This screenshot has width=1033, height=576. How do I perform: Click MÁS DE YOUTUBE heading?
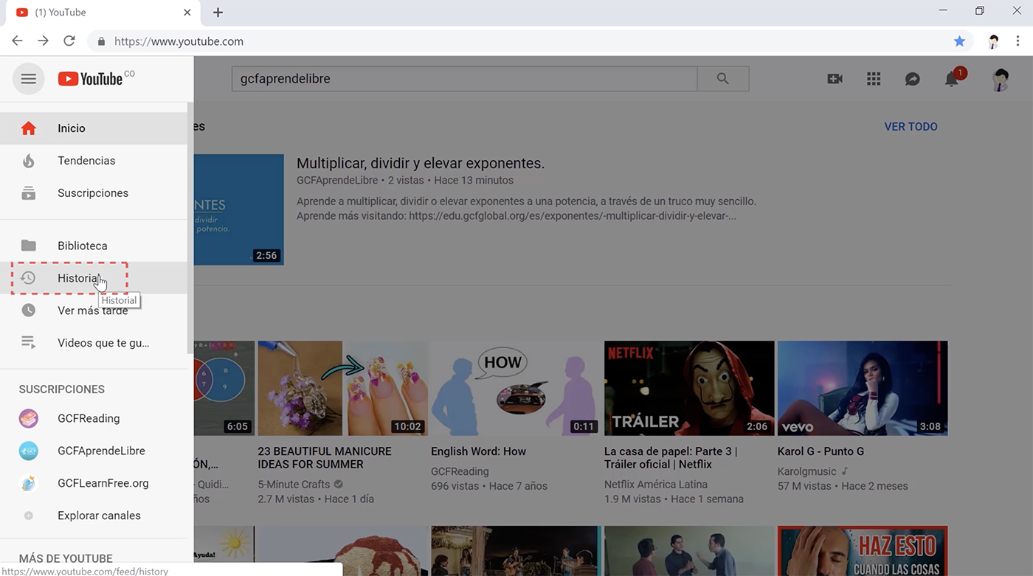(x=66, y=558)
